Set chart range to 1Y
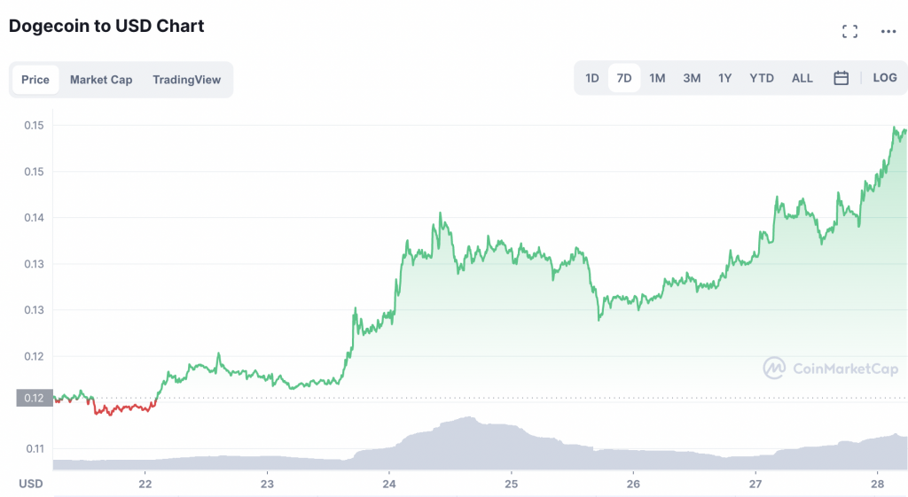Image resolution: width=908 pixels, height=497 pixels. [x=725, y=78]
